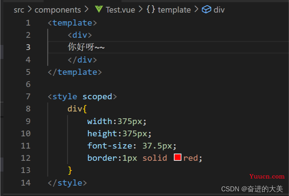The height and width of the screenshot is (196, 289).
Task: Select the div breadcrumb item
Action: 219,10
